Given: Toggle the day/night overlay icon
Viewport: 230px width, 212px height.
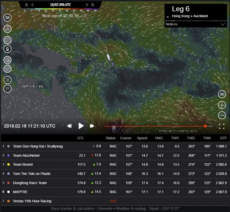Looking at the screenshot, I should click(x=7, y=60).
